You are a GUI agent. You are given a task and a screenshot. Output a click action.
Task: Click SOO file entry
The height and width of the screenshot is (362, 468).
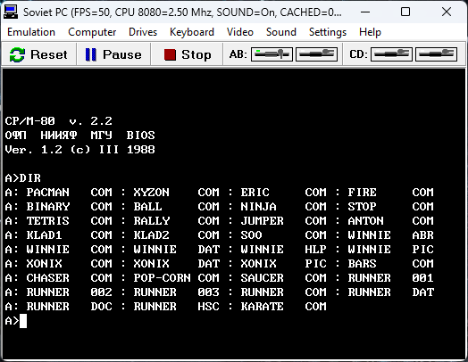click(251, 235)
